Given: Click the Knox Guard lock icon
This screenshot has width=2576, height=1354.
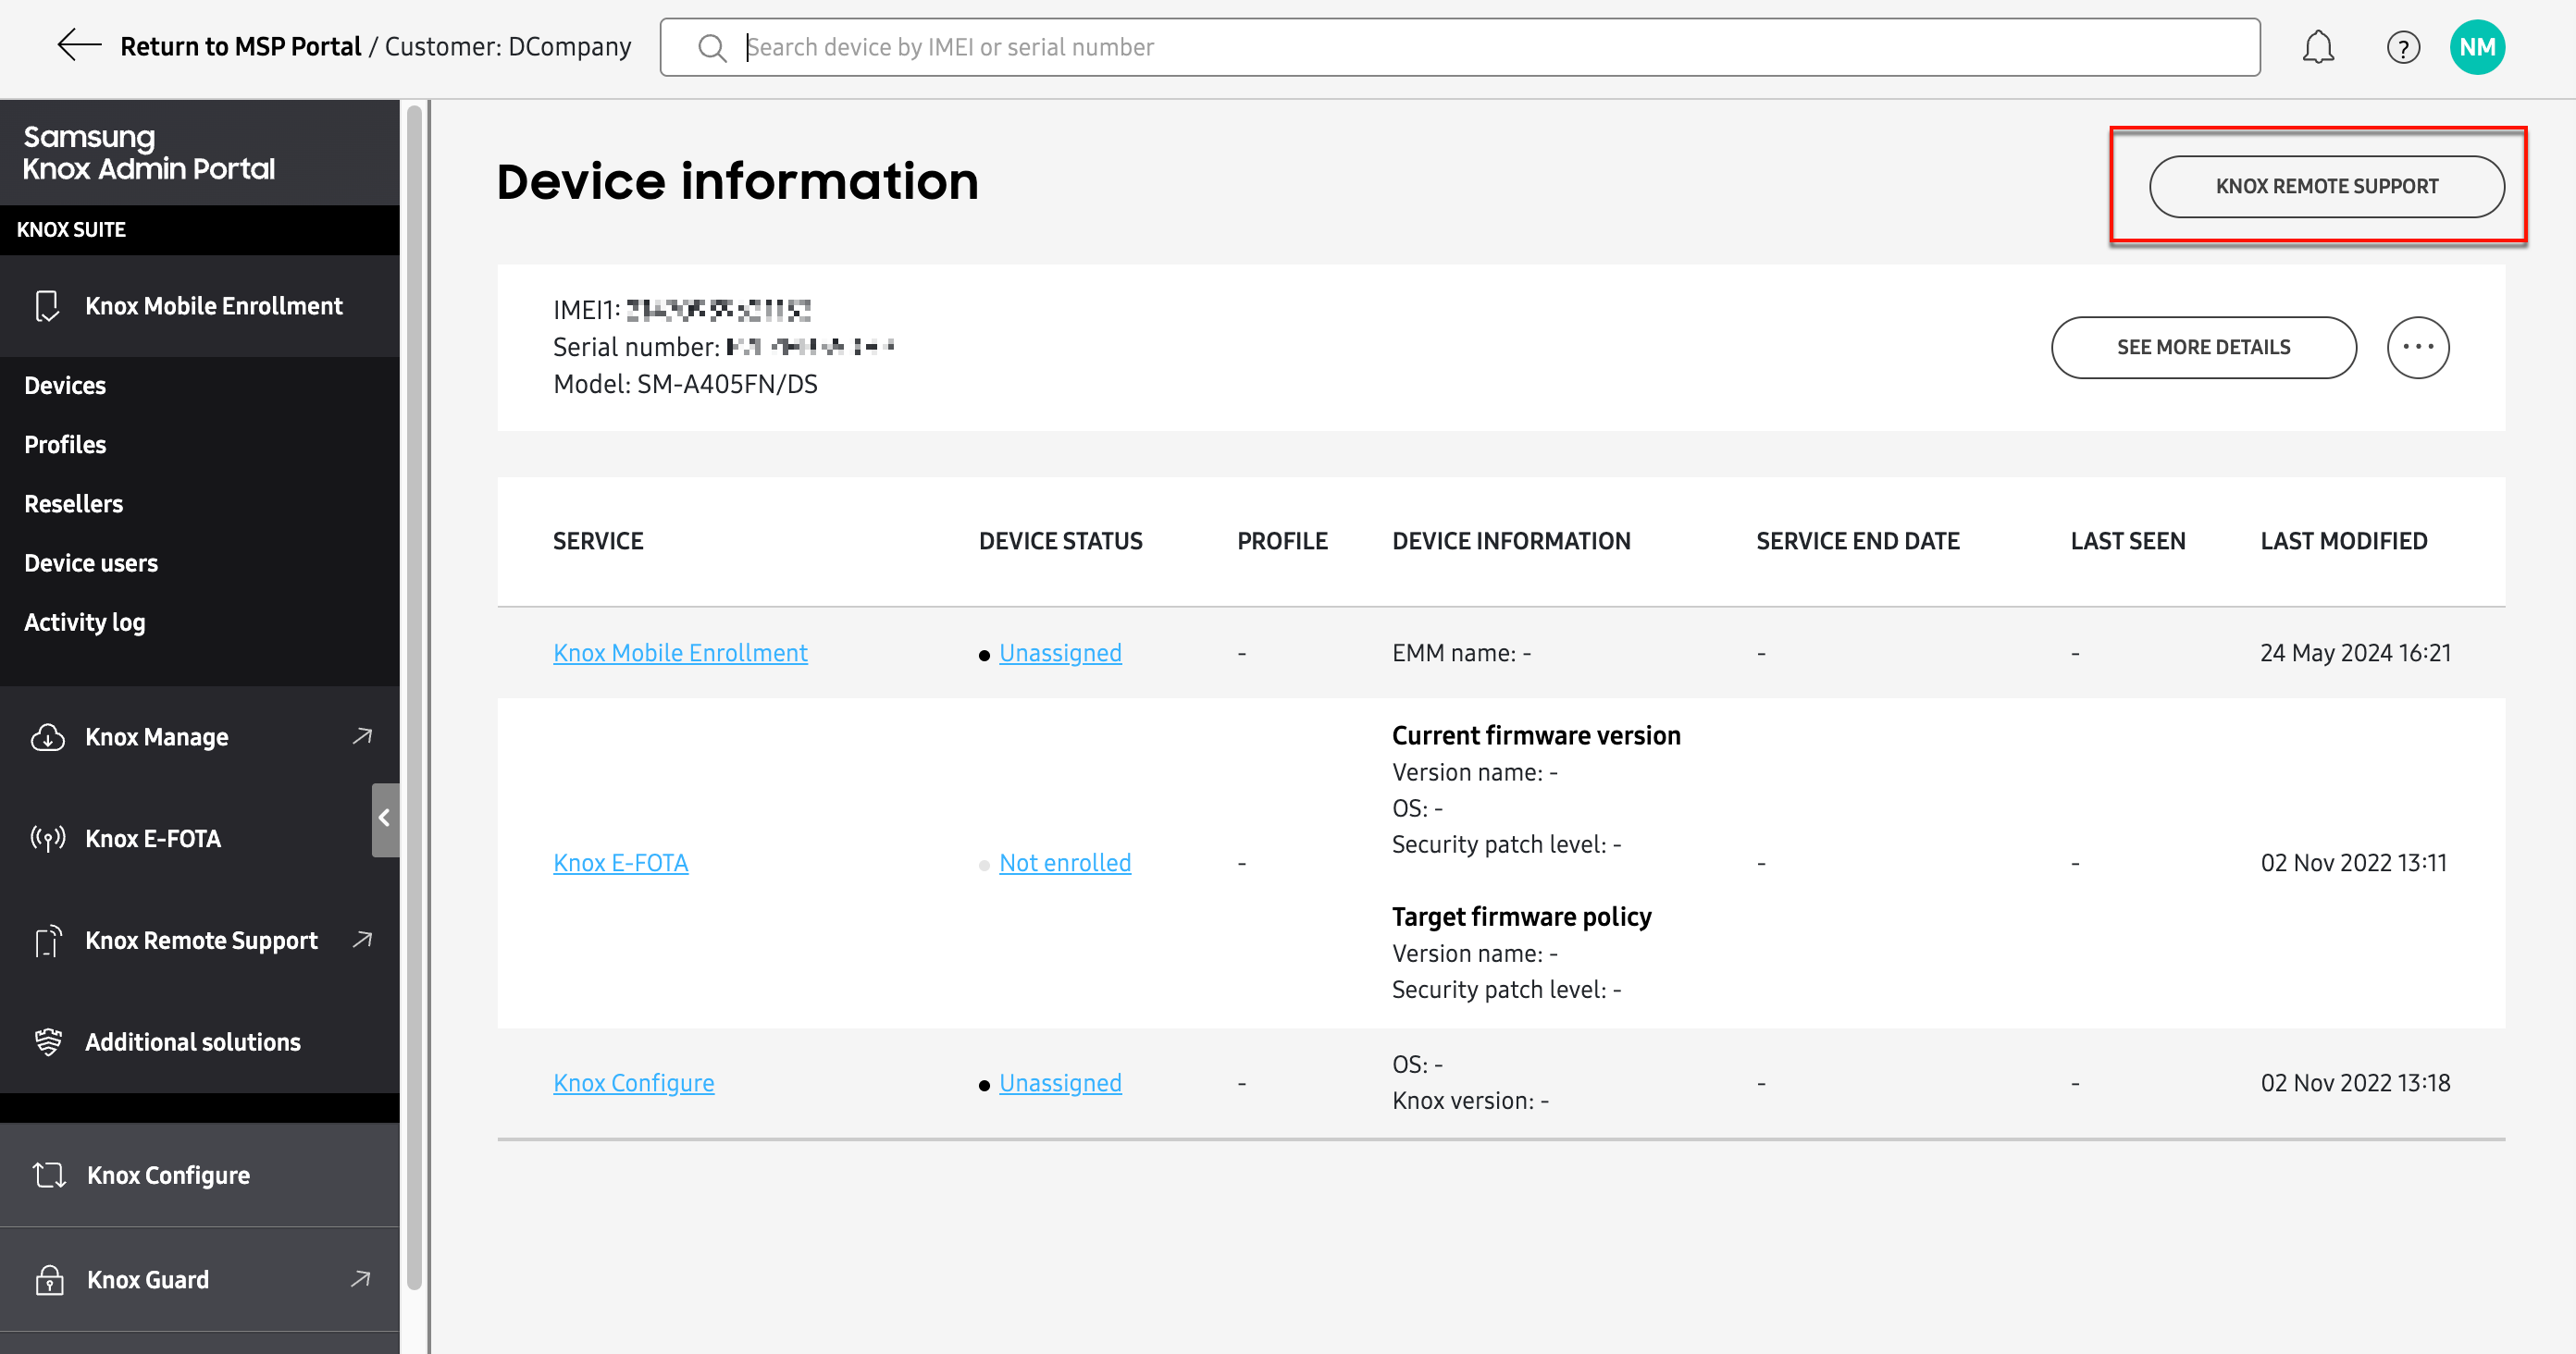Looking at the screenshot, I should [49, 1279].
